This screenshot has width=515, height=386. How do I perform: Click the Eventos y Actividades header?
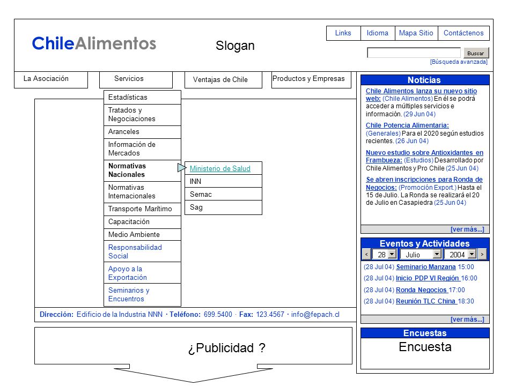pos(425,243)
